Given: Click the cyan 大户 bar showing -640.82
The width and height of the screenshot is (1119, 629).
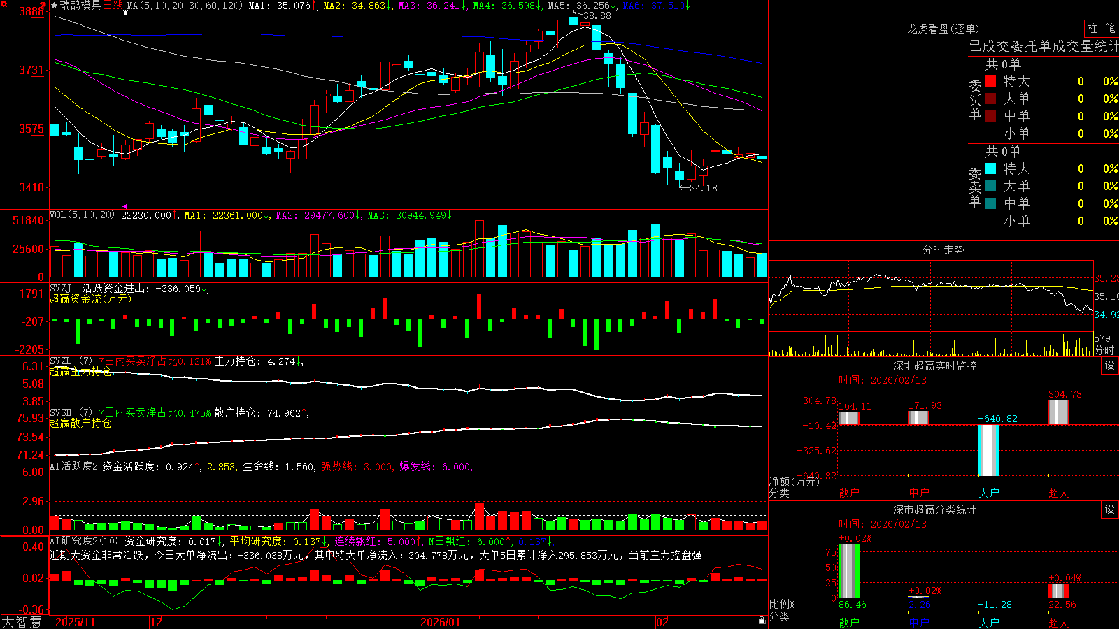Looking at the screenshot, I should point(988,450).
